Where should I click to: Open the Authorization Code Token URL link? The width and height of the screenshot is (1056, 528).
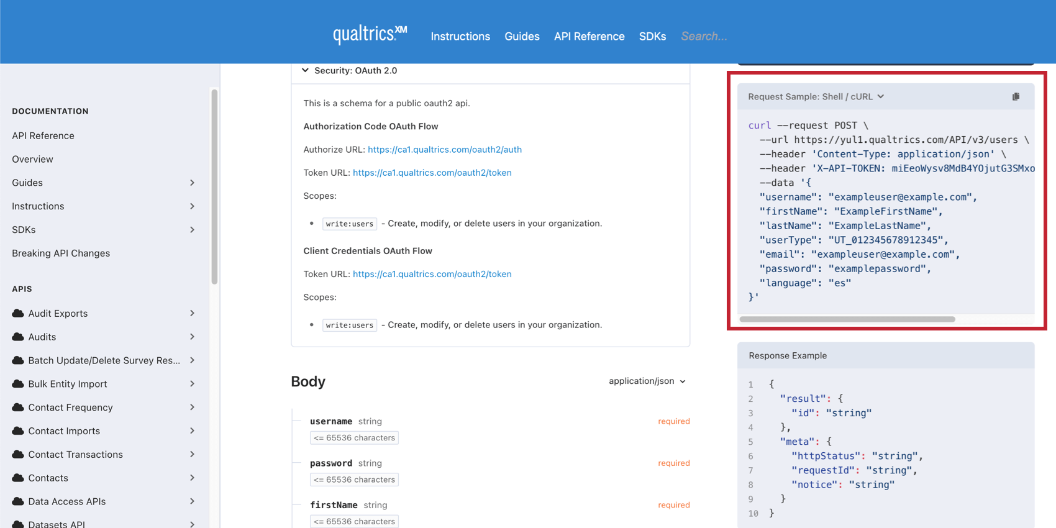click(432, 173)
